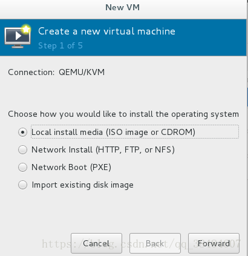Viewport: 248px width, 256px height.
Task: Click the 'Create a new virtual machine' heading
Action: coord(106,31)
